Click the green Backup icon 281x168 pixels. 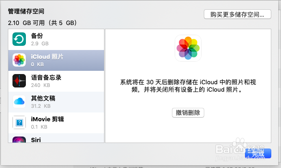click(19, 39)
